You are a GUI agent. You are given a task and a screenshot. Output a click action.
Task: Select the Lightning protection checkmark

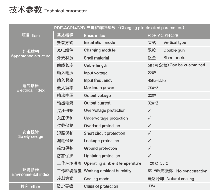(x=149, y=156)
